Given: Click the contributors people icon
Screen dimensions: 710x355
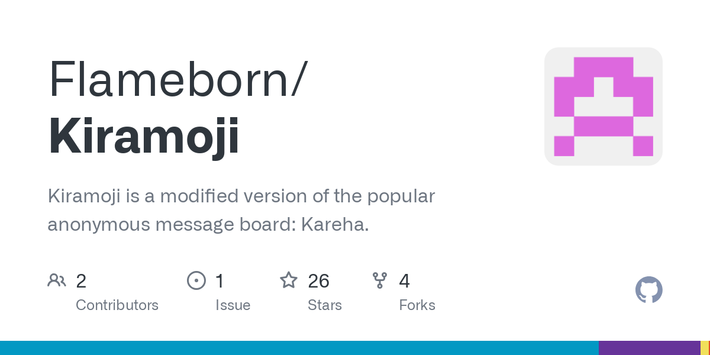Looking at the screenshot, I should (57, 280).
